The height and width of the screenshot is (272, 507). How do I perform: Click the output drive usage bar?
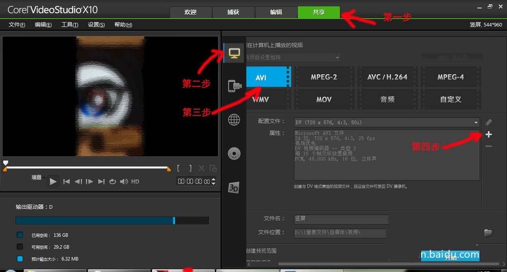point(112,220)
